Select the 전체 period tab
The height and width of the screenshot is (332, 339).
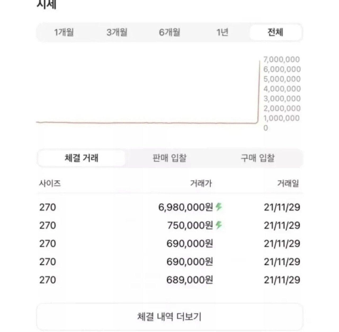(275, 32)
